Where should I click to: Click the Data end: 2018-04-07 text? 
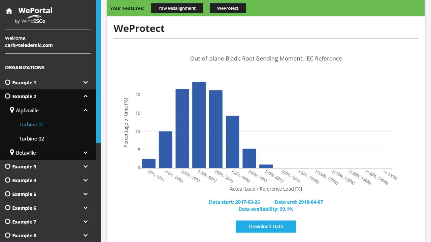299,202
